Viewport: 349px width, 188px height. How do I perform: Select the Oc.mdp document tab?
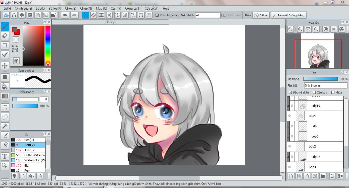tap(110, 22)
